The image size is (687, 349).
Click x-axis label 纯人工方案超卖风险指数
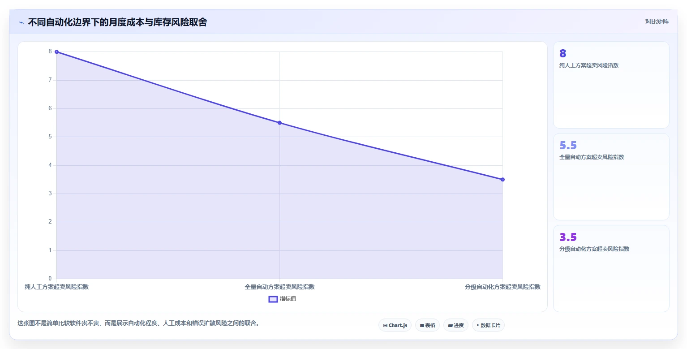click(x=56, y=287)
